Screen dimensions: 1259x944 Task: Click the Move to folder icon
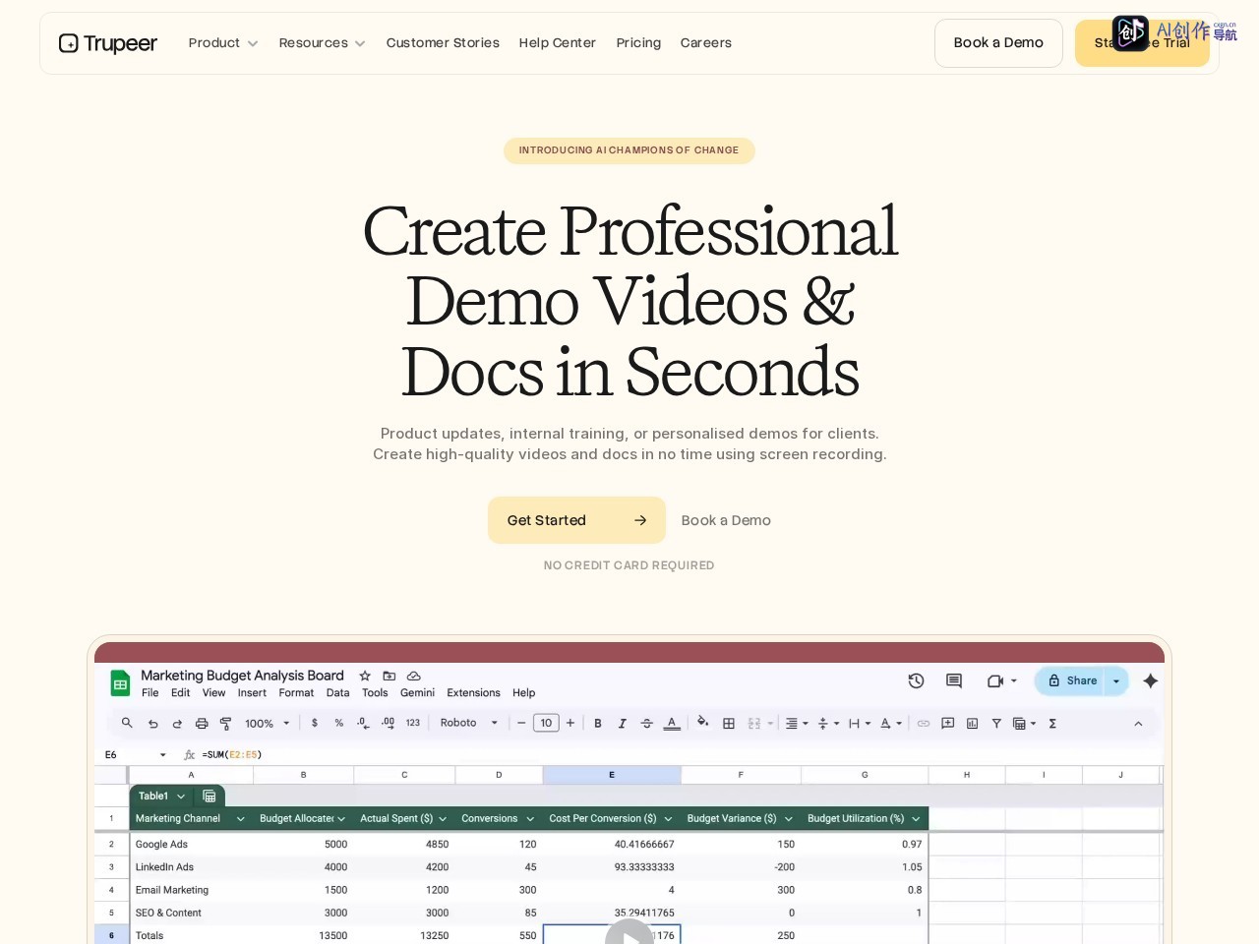click(390, 676)
